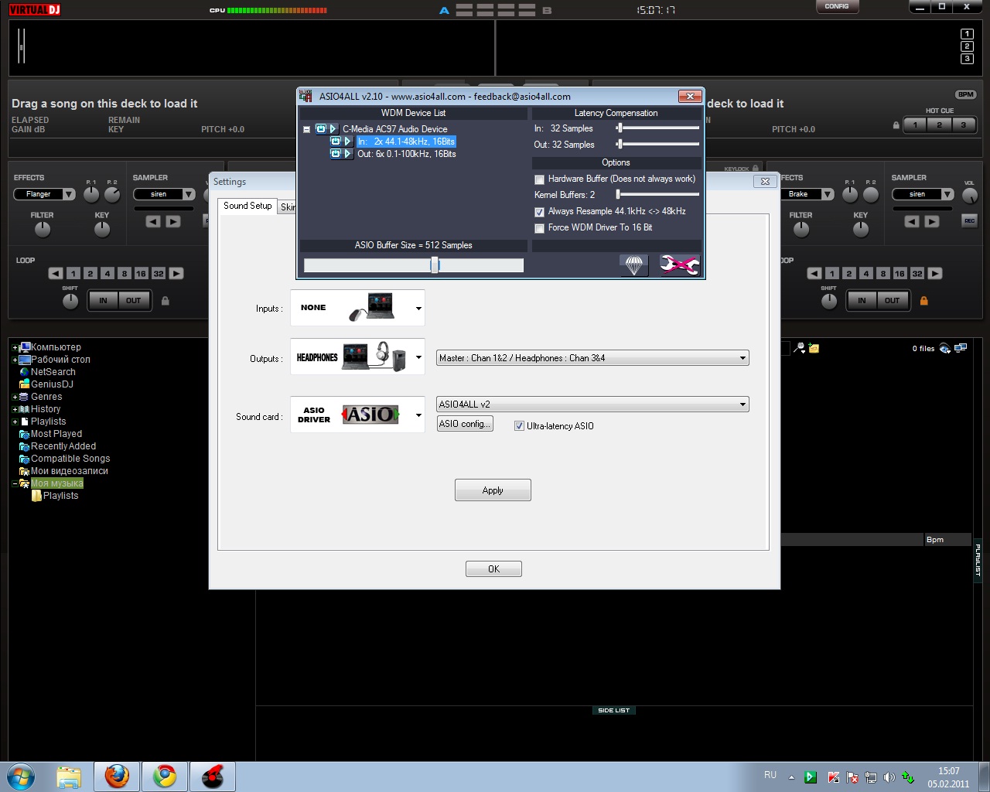Click right deck hot cue 3 button
Viewport: 990px width, 792px height.
click(x=964, y=125)
